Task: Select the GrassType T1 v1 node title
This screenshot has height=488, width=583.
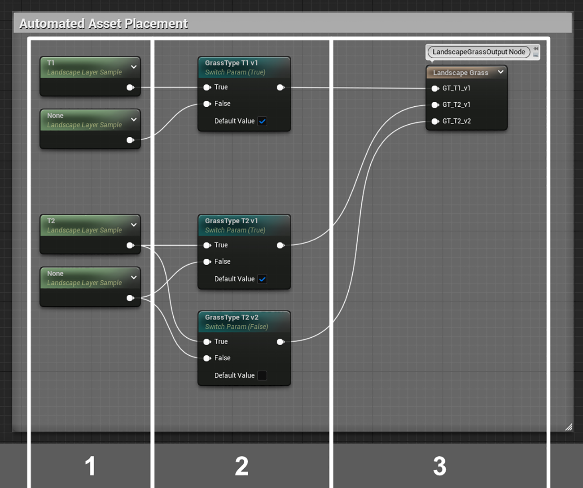Action: click(x=232, y=63)
